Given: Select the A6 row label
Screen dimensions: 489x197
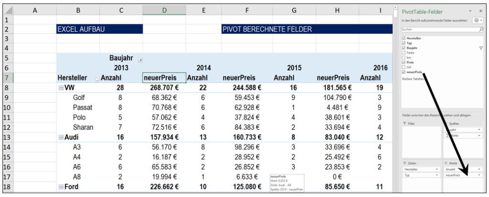Looking at the screenshot, I should (77, 167).
